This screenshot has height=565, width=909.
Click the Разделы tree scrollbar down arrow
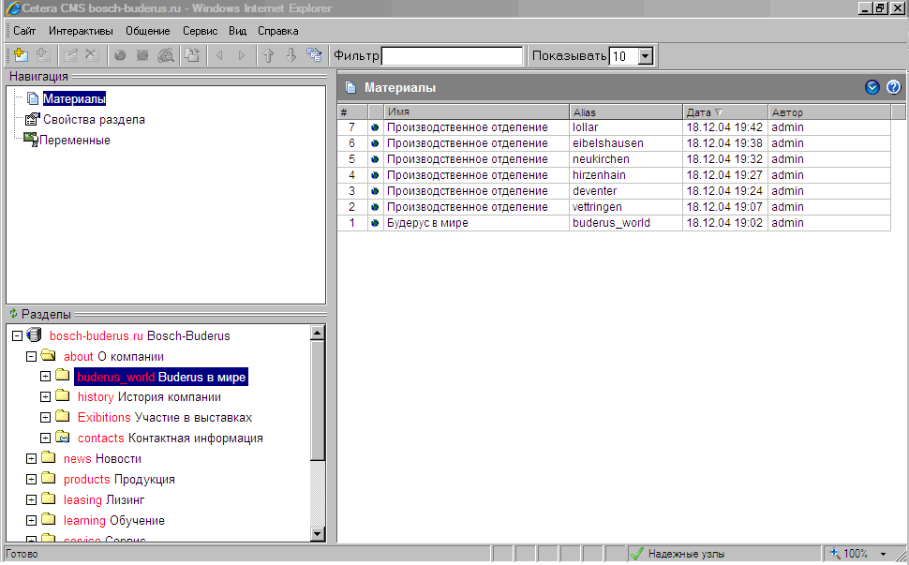pos(318,534)
